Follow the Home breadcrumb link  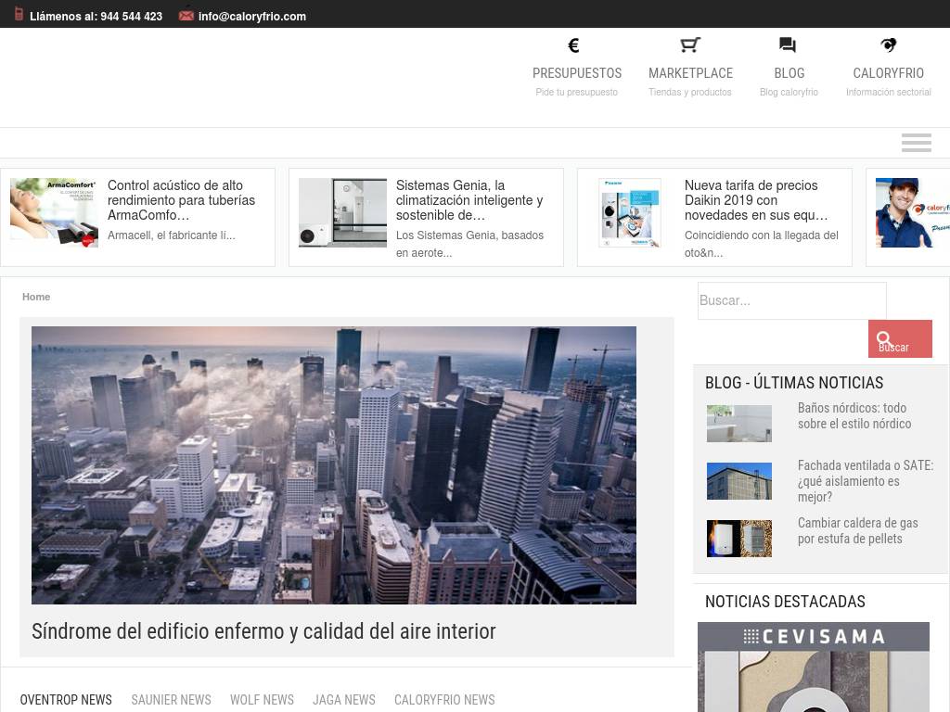[36, 297]
